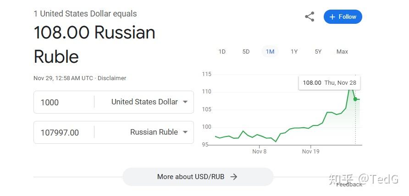Follow the USD/RUB currency pair
The width and height of the screenshot is (409, 196).
click(343, 16)
